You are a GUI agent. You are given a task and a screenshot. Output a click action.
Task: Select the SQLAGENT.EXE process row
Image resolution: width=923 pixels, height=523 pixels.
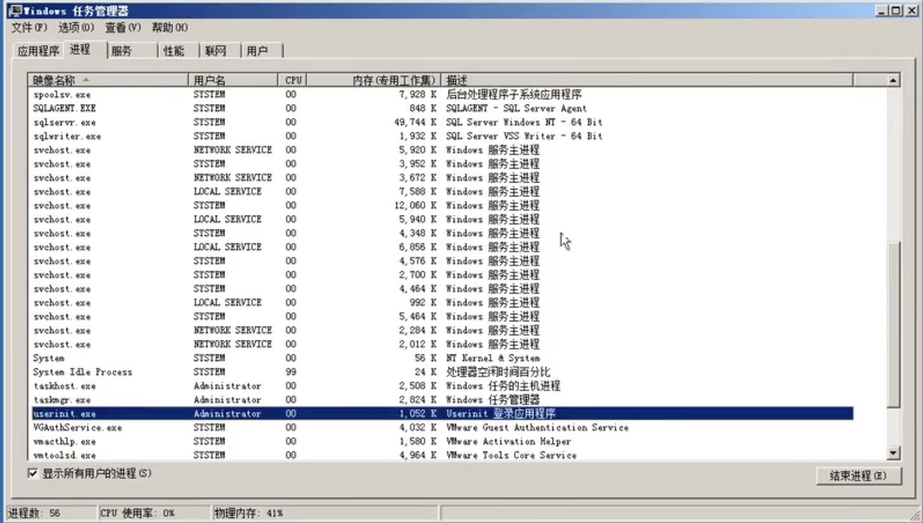442,108
